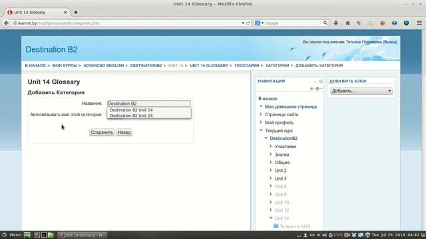Viewport: 426px width, 239px height.
Task: Close the Unit 14 Glossary tab
Action: (x=65, y=12)
